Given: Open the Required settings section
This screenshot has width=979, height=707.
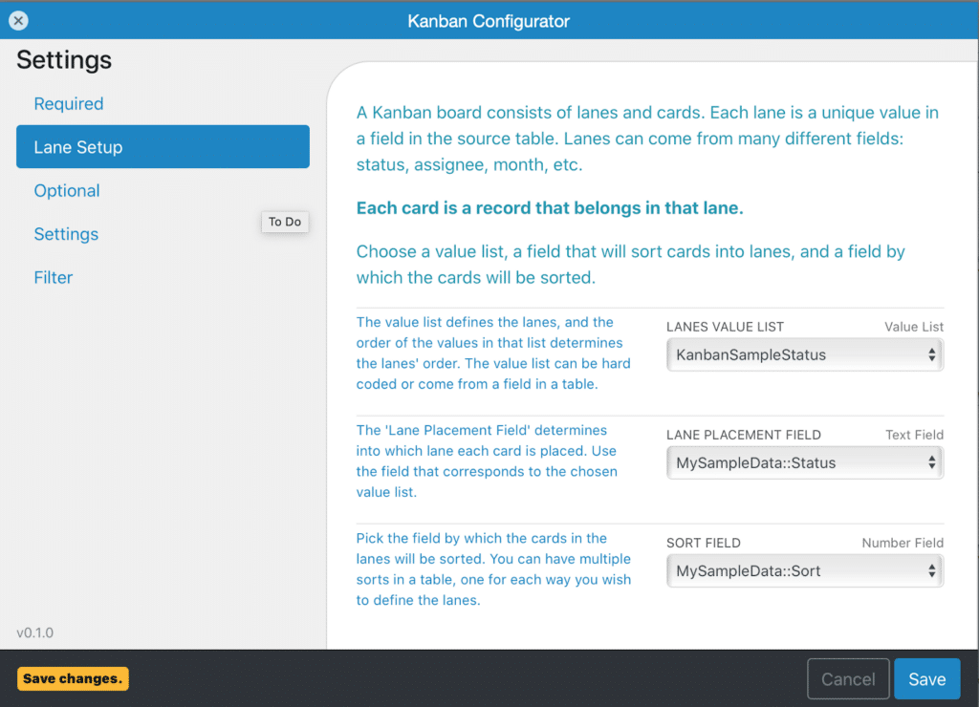Looking at the screenshot, I should (69, 103).
